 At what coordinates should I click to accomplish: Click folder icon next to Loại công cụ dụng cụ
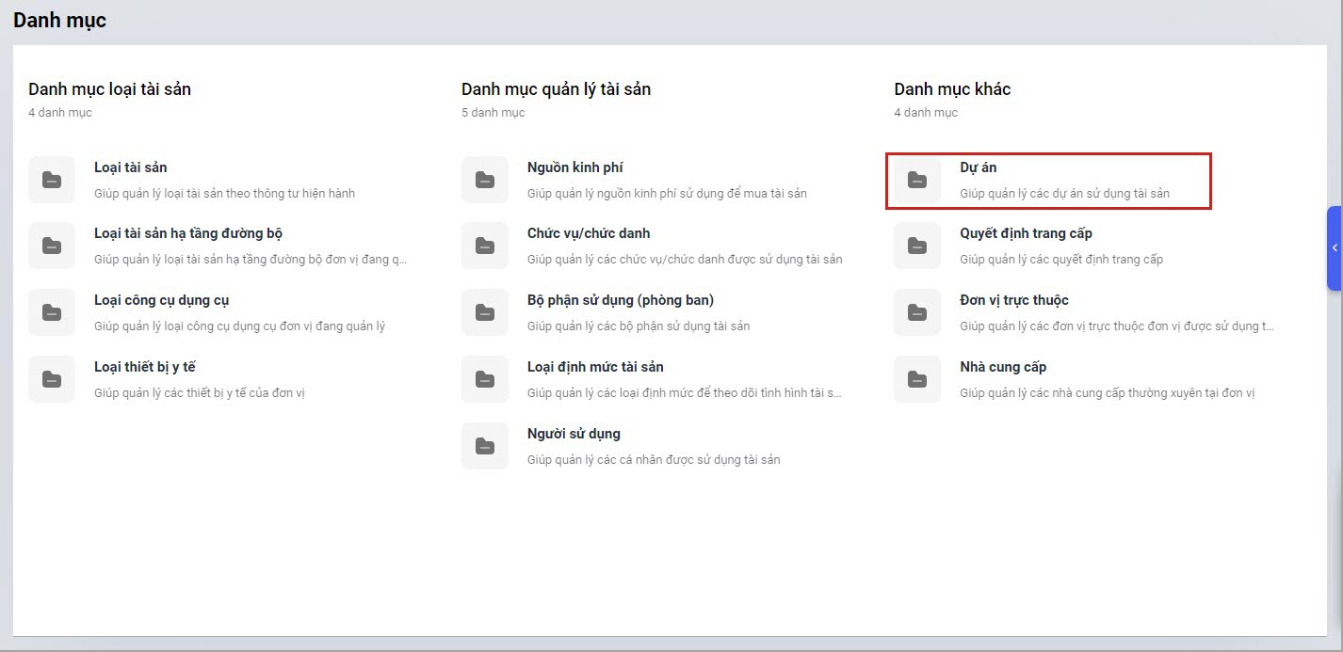point(52,312)
